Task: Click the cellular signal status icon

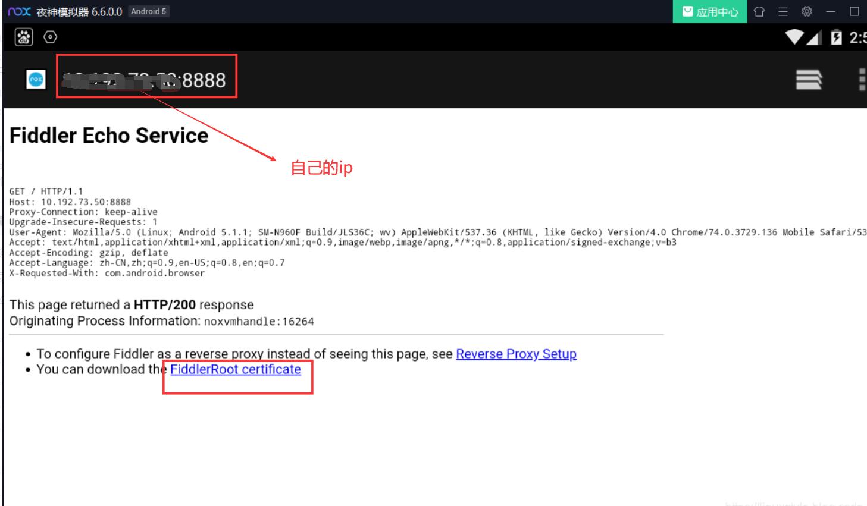Action: [814, 37]
